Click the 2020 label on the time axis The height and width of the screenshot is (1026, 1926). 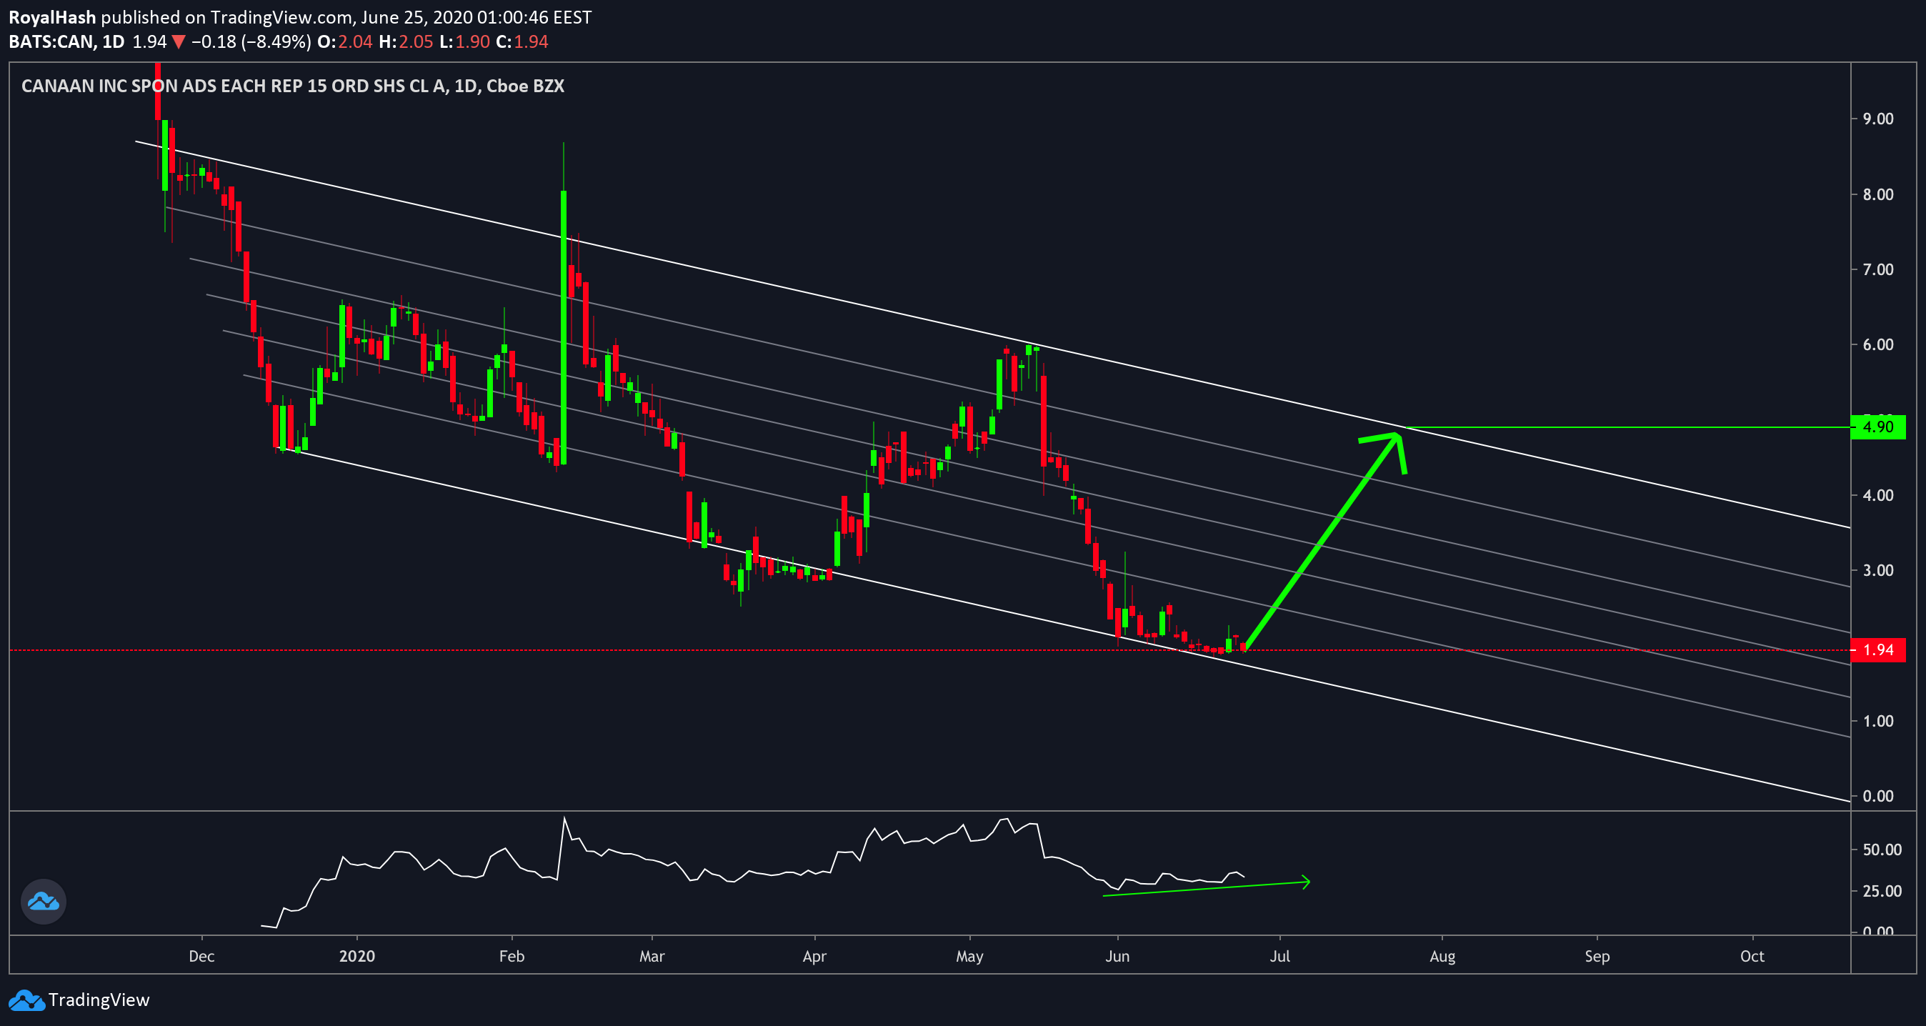pos(356,957)
